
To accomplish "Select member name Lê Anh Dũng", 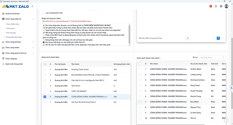I will coord(195,113).
